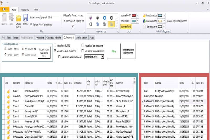Open the 'settembre 2016' month dropdown
Screen dimensions: 210x140
click(x=102, y=56)
